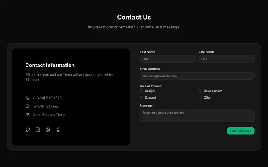
Task: Select the Development label text
Action: coord(213,91)
